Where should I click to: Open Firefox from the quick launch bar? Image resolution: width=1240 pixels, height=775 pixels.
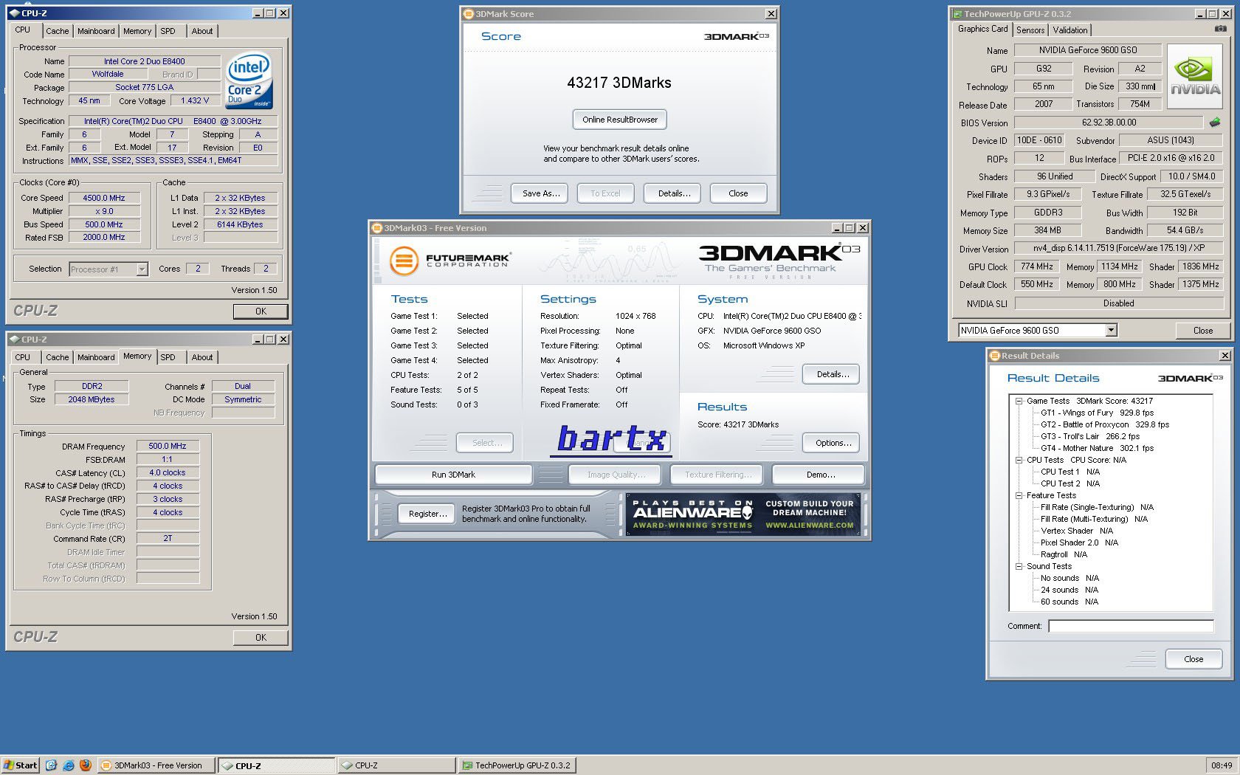click(x=86, y=765)
